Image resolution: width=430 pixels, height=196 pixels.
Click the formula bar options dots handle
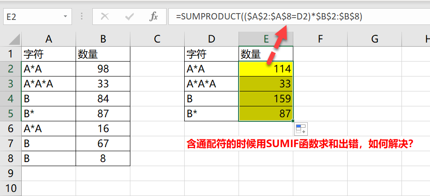click(x=81, y=17)
